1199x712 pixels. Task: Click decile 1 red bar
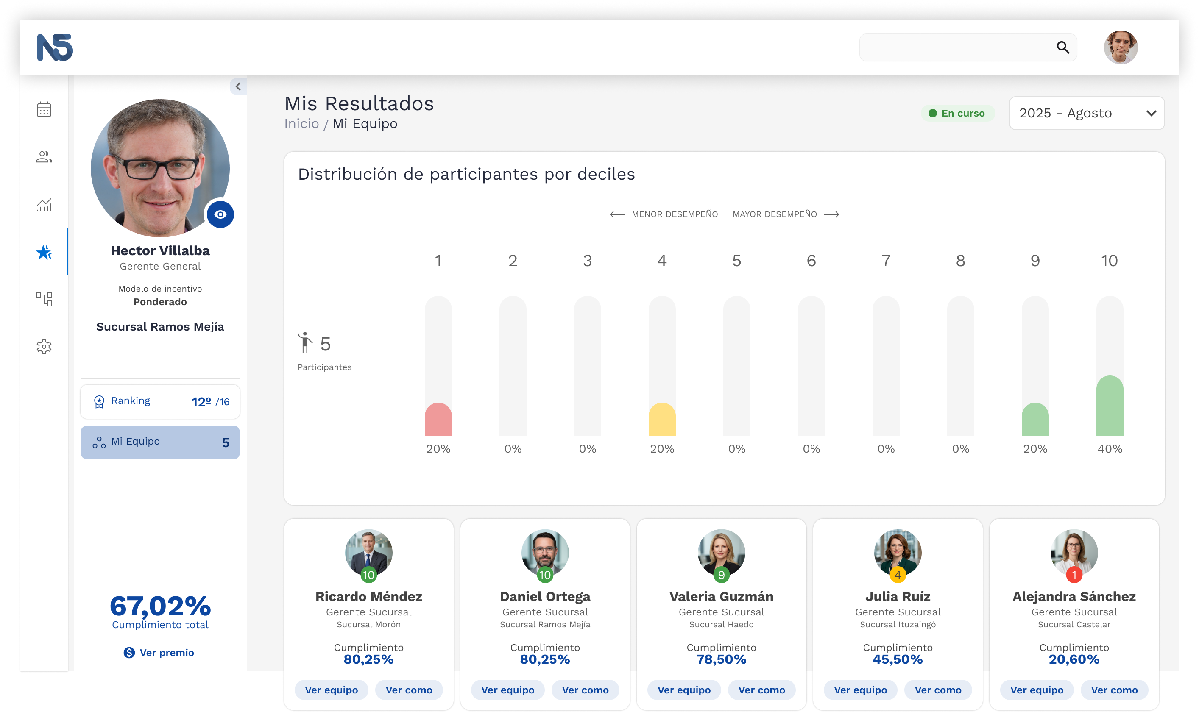click(438, 419)
